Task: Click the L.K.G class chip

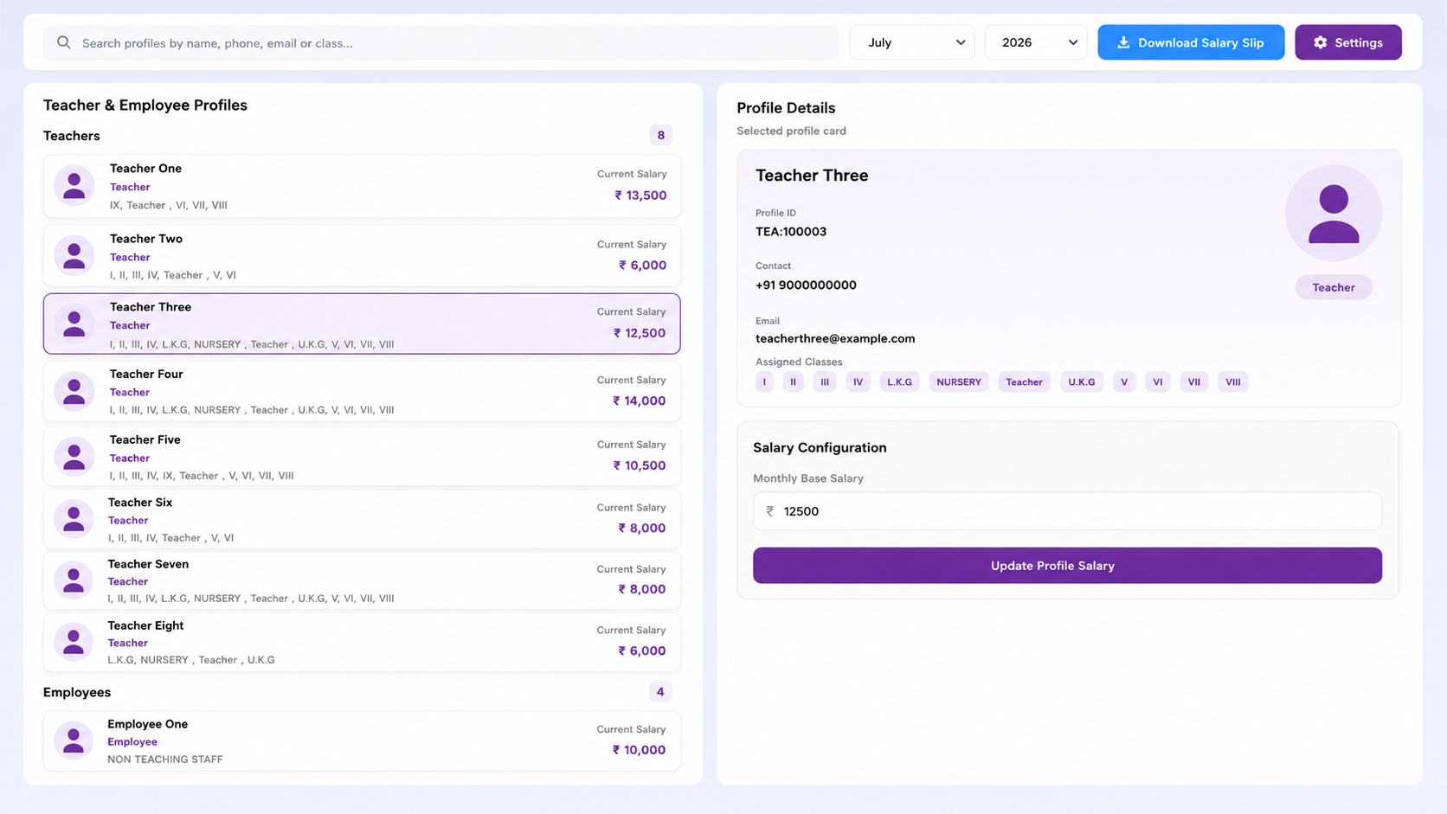Action: (x=899, y=381)
